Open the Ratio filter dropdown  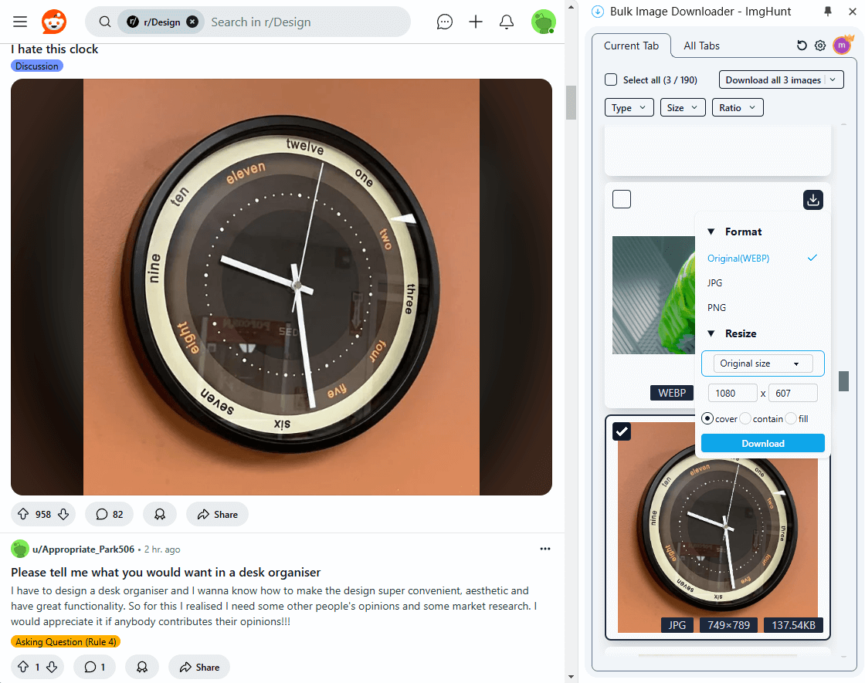(x=738, y=107)
